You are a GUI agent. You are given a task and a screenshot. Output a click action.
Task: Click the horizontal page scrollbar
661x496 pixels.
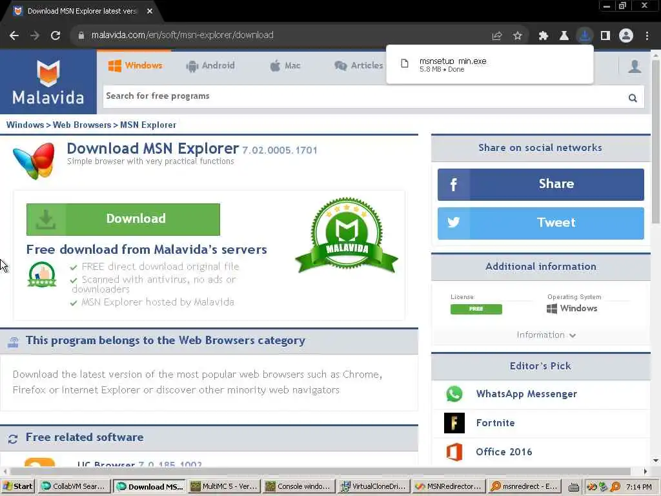[x=320, y=471]
